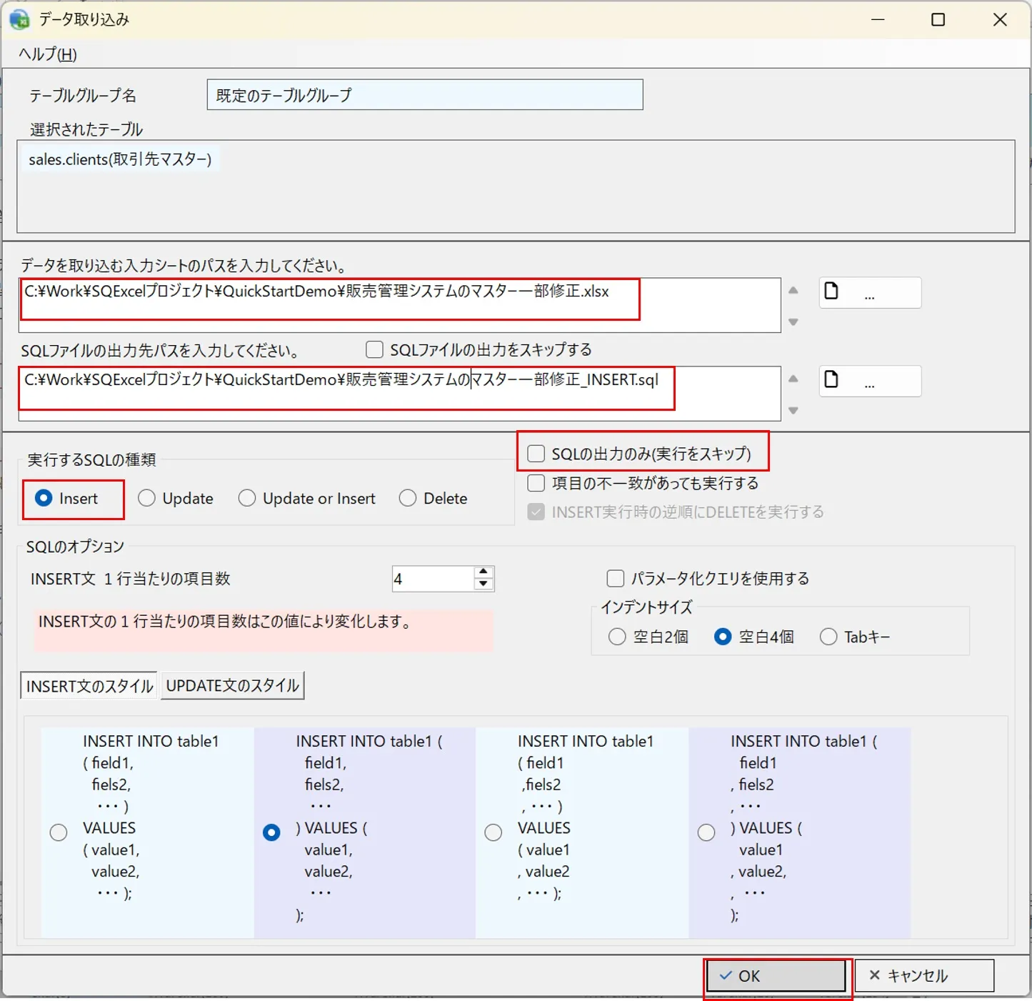1032x1001 pixels.
Task: Browse for input sheet file with document icon
Action: (870, 293)
